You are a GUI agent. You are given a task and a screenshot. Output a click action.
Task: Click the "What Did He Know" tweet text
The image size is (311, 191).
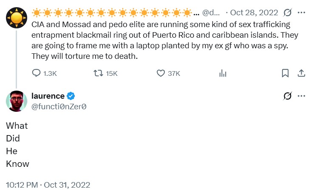17,145
